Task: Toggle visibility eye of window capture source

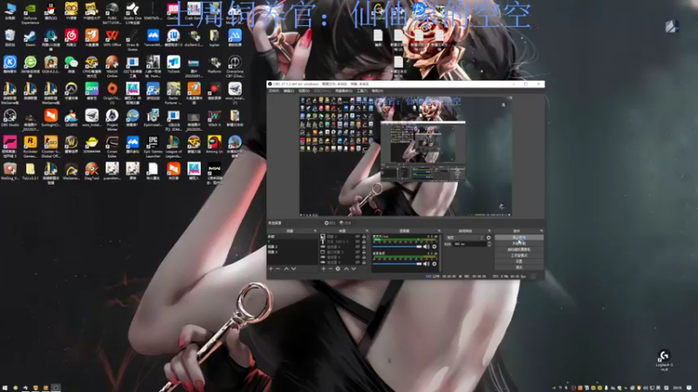Action: (x=358, y=252)
